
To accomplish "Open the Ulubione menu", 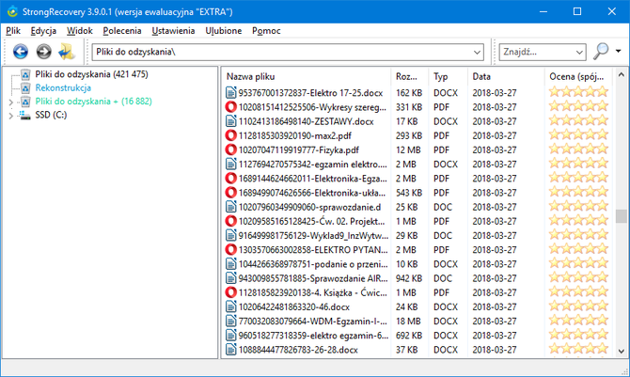I will 224,31.
